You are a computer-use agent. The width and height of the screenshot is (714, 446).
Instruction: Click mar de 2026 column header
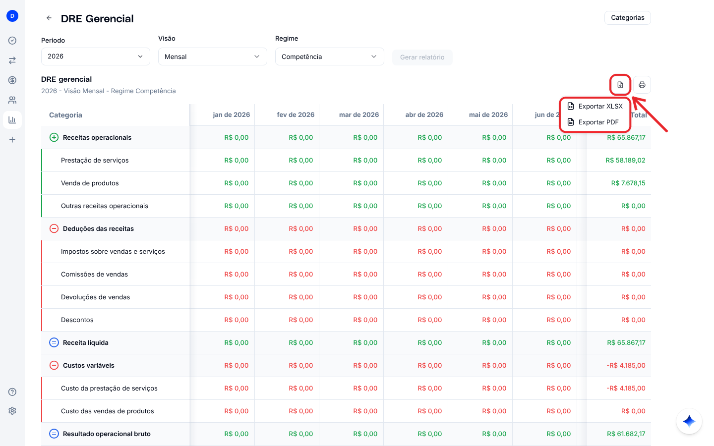point(359,114)
